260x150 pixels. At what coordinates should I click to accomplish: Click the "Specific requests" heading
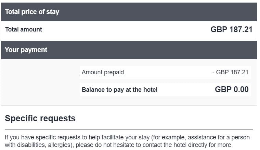(40, 118)
